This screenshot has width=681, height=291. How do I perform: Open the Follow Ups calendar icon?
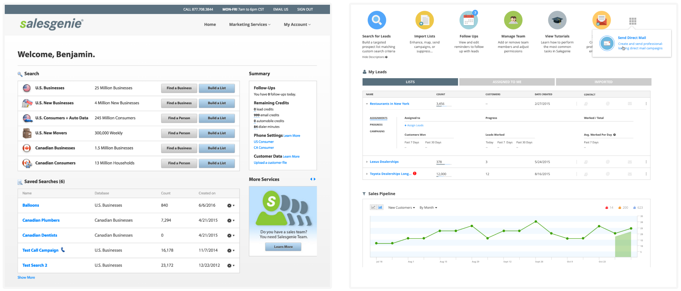pyautogui.click(x=468, y=20)
